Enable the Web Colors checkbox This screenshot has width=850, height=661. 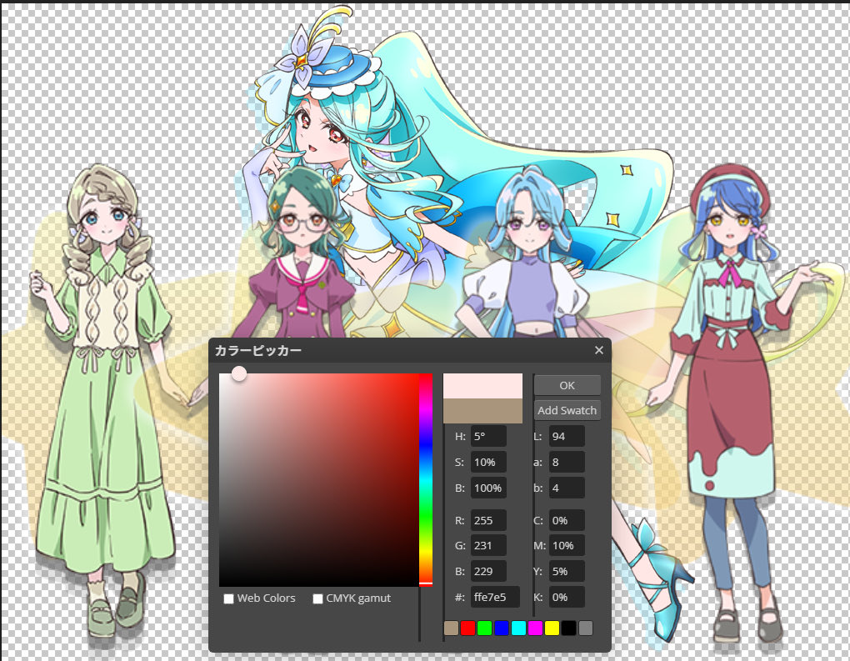click(229, 598)
